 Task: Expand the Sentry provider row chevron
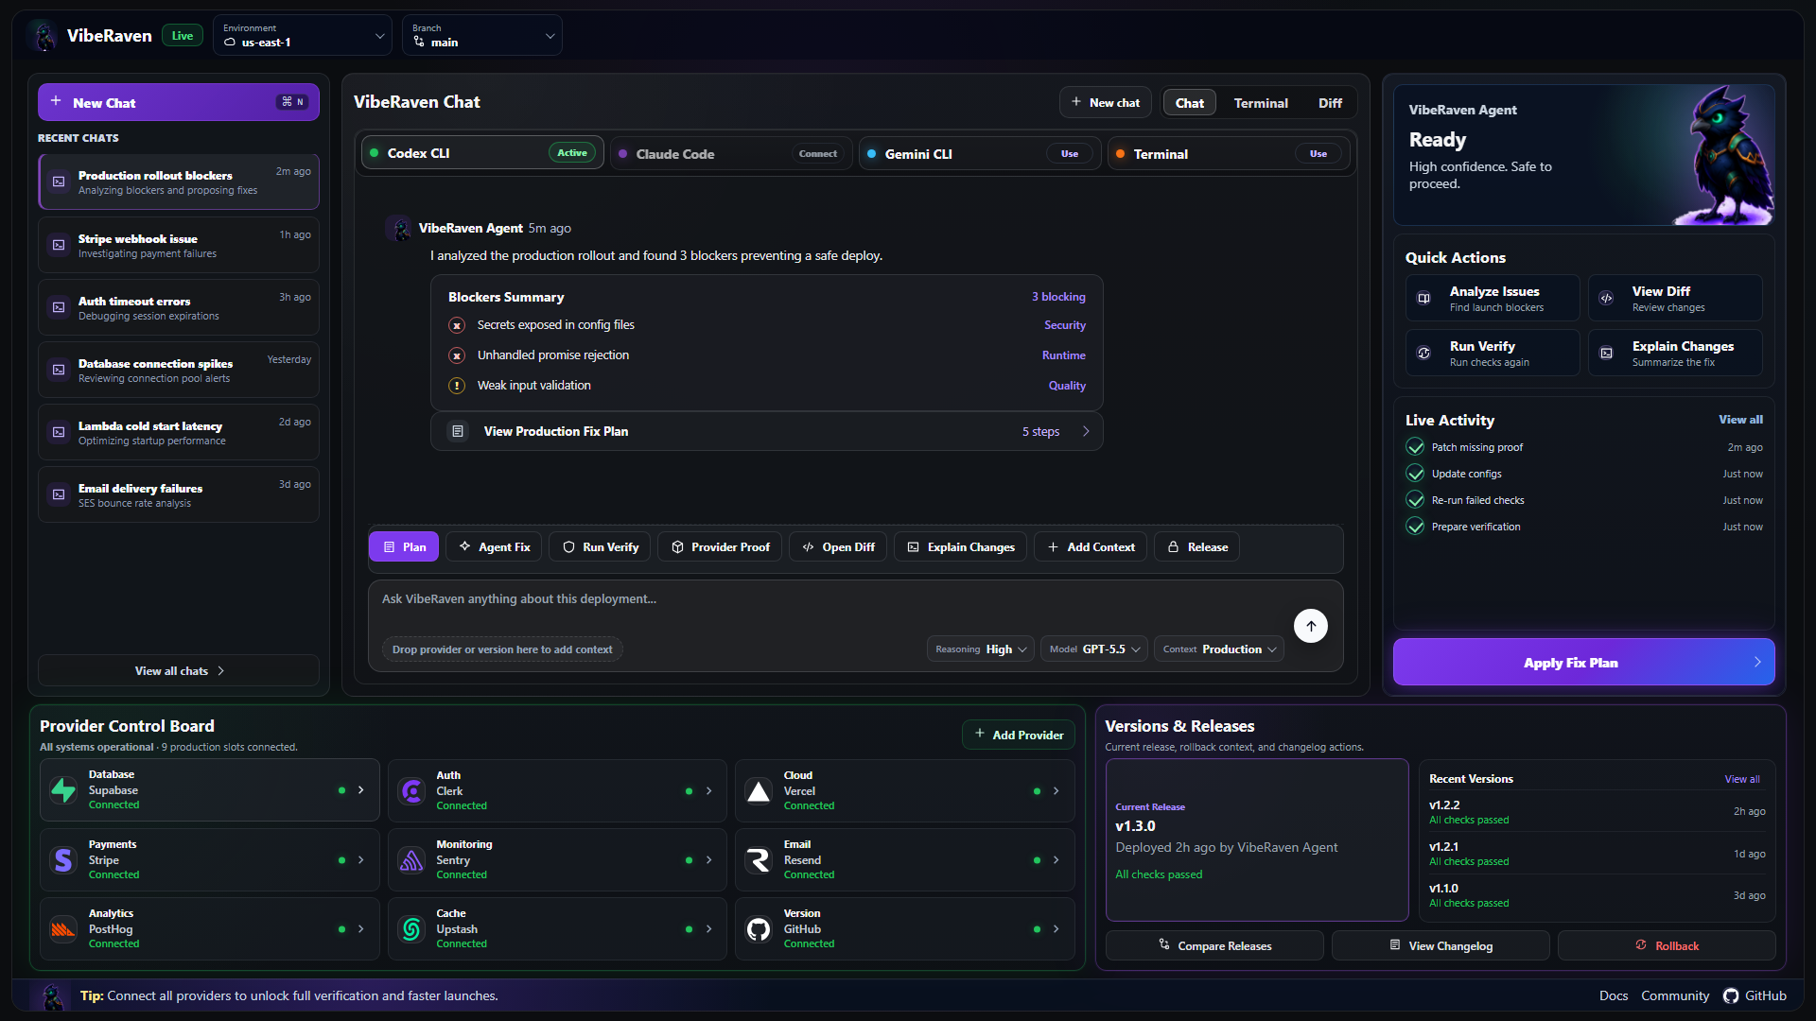[x=708, y=860]
